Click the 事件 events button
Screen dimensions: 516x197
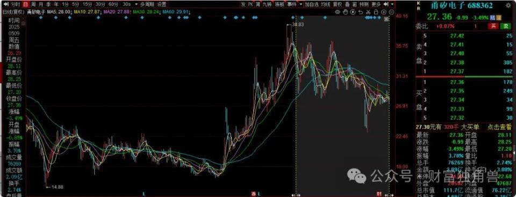(291, 4)
